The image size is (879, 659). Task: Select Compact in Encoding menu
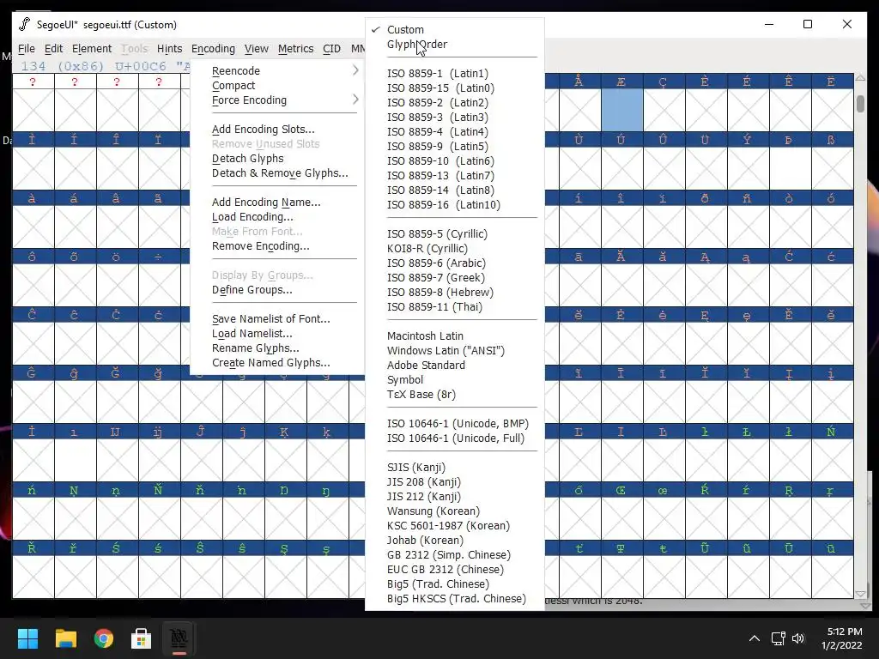click(233, 86)
